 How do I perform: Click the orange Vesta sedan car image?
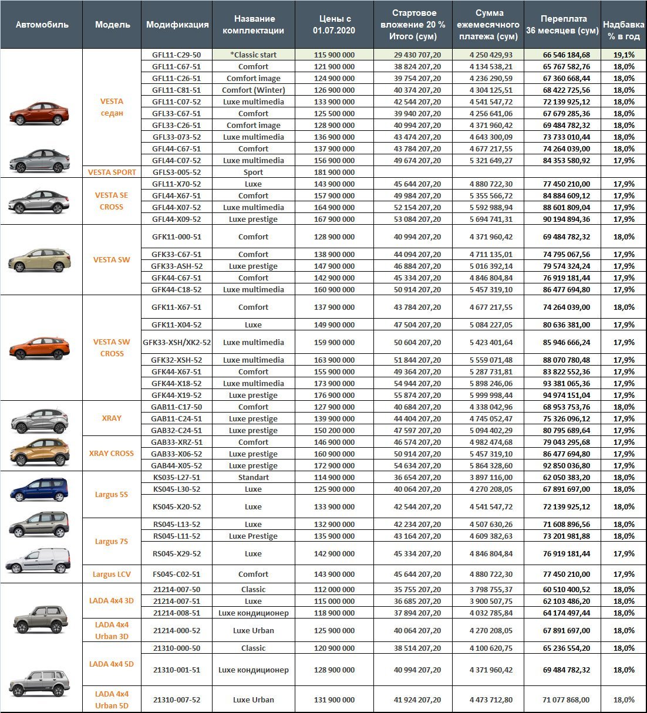click(x=39, y=114)
